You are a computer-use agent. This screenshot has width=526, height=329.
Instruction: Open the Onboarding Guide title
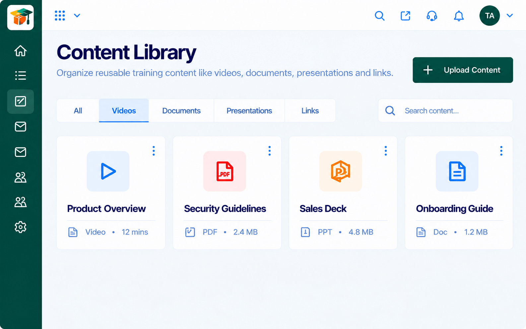455,209
